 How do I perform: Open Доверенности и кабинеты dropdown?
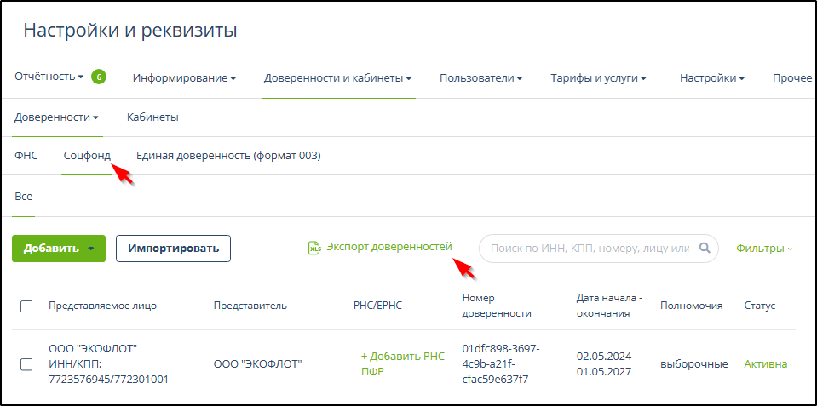pyautogui.click(x=337, y=78)
